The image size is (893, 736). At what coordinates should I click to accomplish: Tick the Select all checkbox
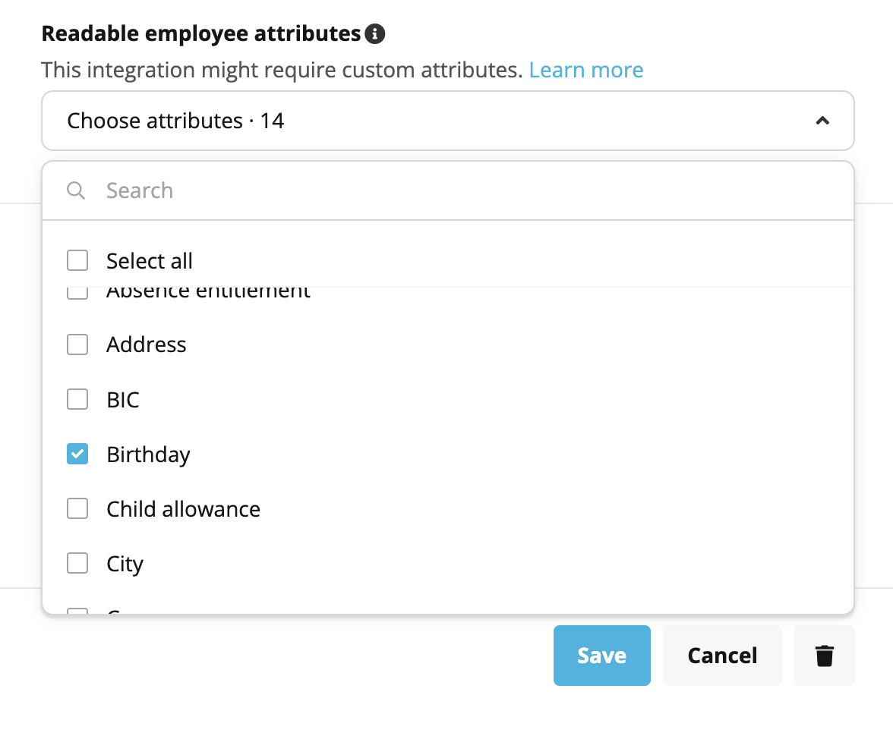(77, 261)
